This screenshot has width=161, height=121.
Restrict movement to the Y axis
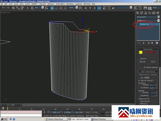(x=90, y=8)
